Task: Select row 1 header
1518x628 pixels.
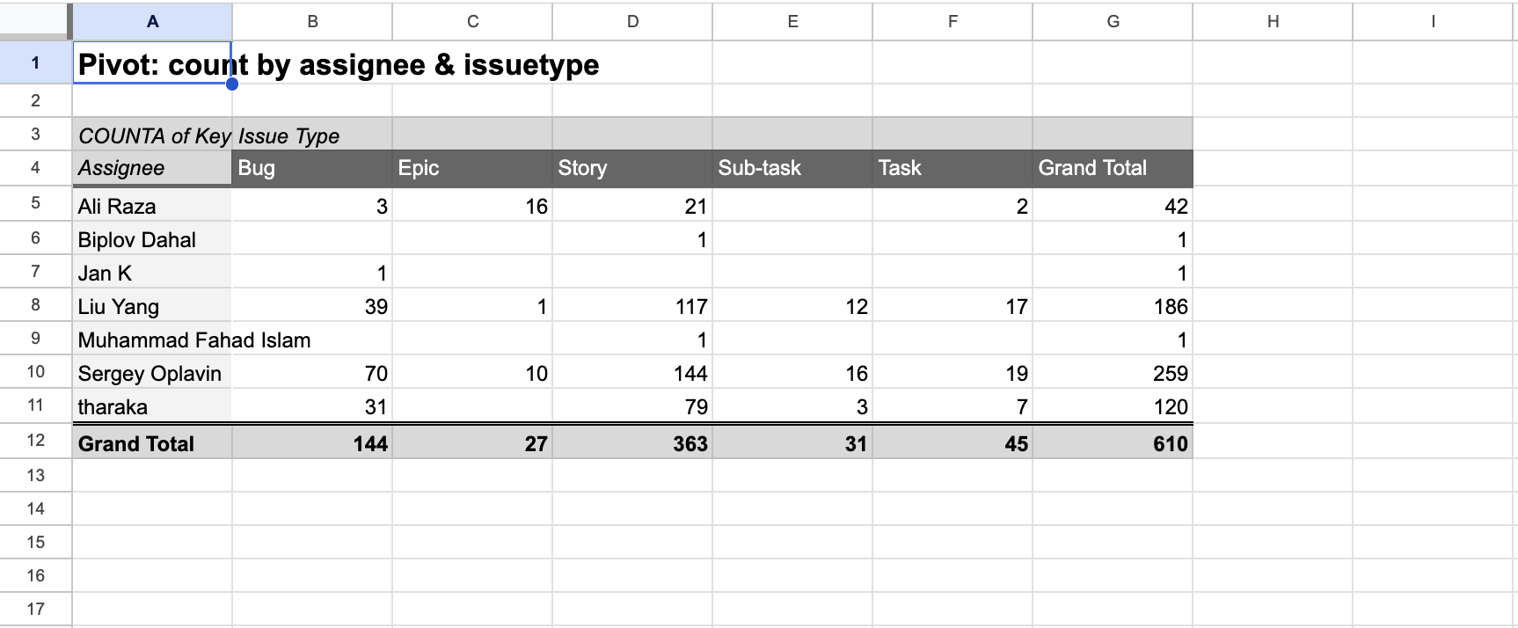Action: point(35,62)
